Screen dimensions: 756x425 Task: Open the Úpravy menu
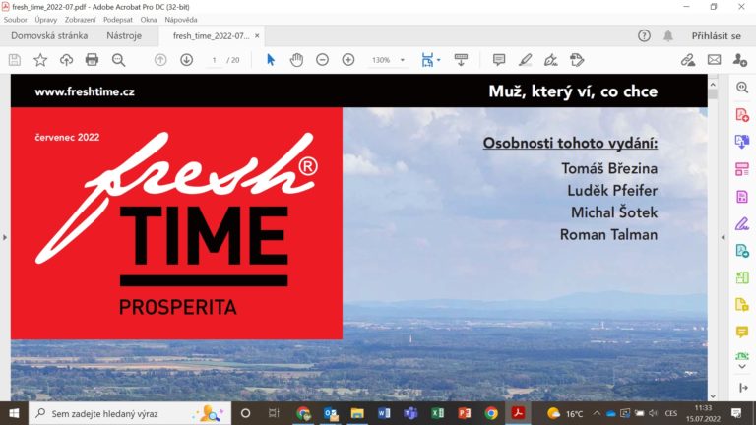pos(45,20)
